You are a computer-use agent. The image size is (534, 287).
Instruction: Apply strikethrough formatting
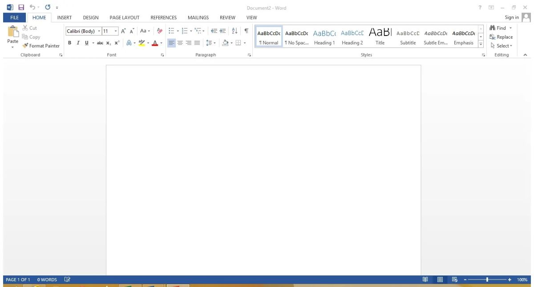(100, 43)
